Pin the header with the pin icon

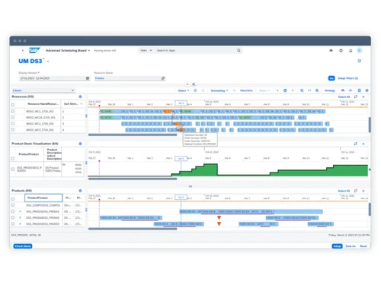194,84
